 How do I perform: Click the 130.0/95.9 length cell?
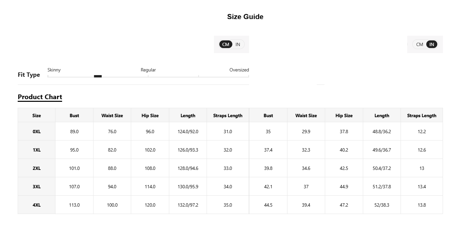coord(188,187)
